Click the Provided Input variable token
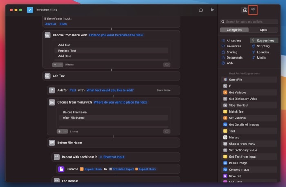The width and height of the screenshot is (286, 187). click(x=121, y=169)
